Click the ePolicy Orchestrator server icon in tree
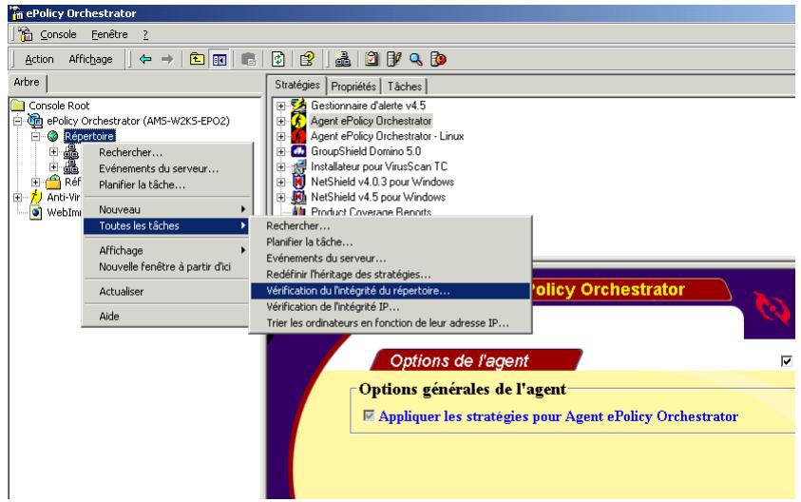Viewport: 801px width, 502px height. [35, 121]
